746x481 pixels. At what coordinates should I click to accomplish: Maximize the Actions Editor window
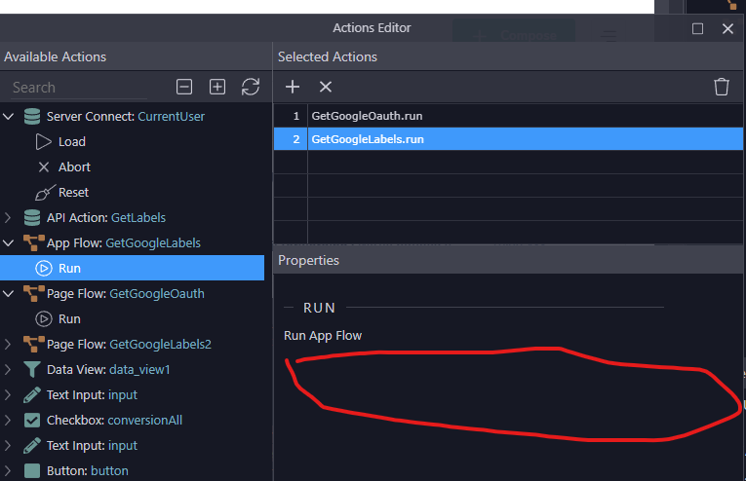697,28
